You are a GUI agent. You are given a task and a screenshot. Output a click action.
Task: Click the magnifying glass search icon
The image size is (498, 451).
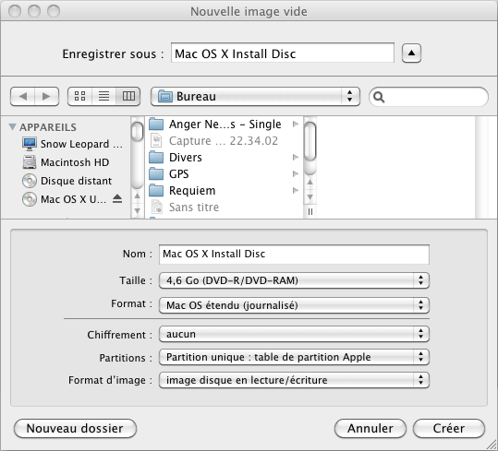(x=379, y=97)
